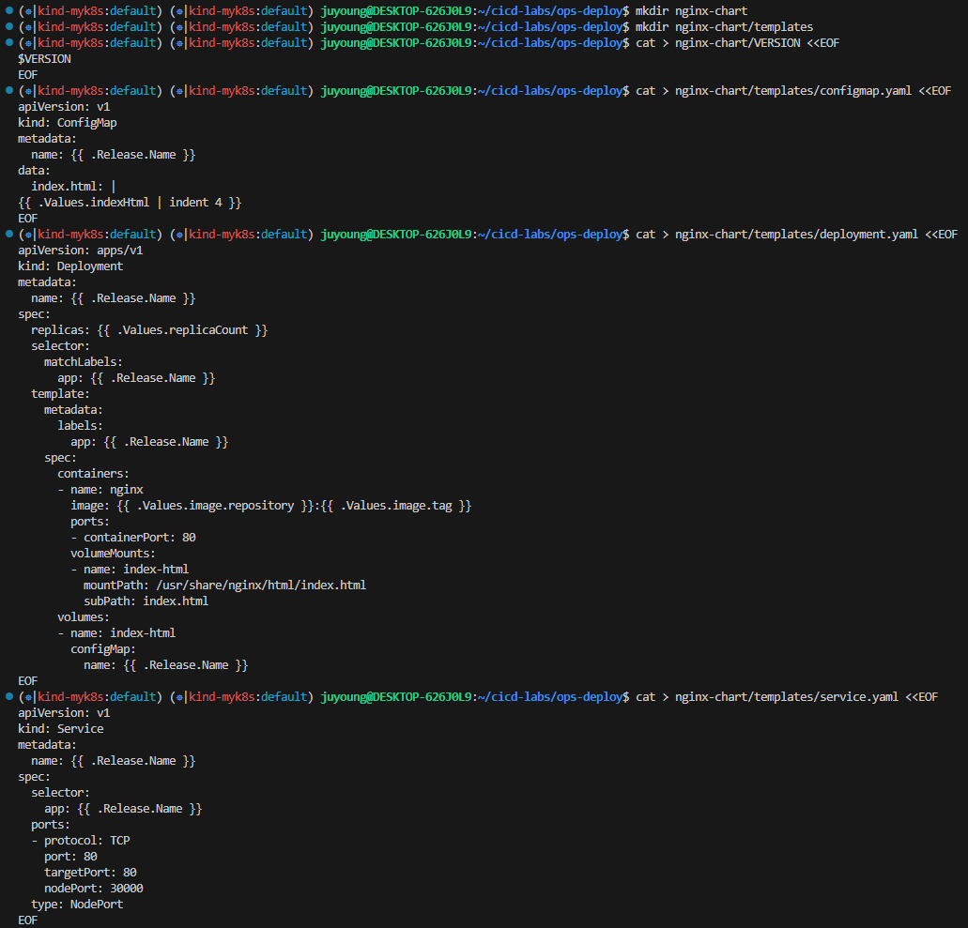The image size is (968, 928).
Task: Click the command marker dot beside 'mkdir nginx-chart/templates'
Action: pyautogui.click(x=9, y=26)
